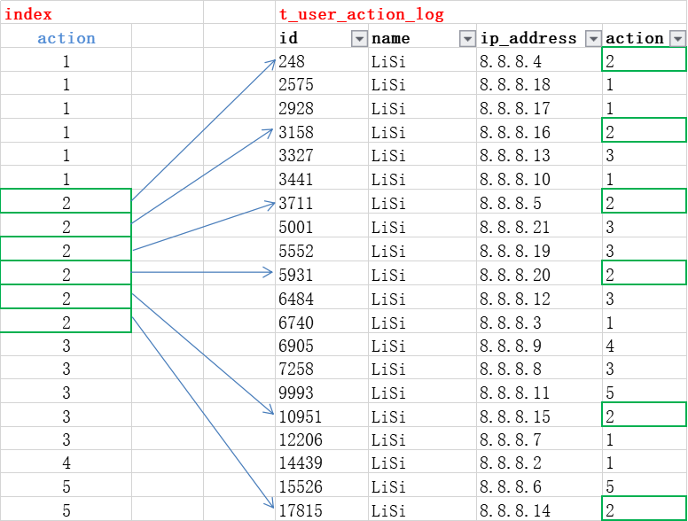Screen dimensions: 688x521
Task: Select the ip_address cell 8.8.8.21
Action: tap(539, 226)
